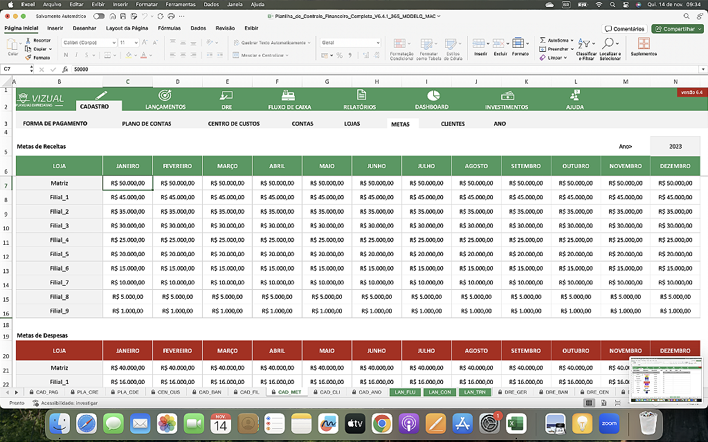Click the Suplementos add-ins icon
The height and width of the screenshot is (442, 708).
(644, 44)
